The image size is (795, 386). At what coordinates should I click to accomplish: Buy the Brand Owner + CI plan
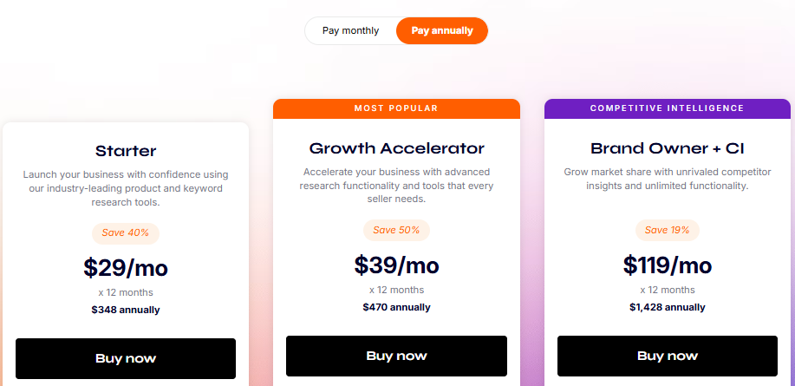pyautogui.click(x=668, y=356)
